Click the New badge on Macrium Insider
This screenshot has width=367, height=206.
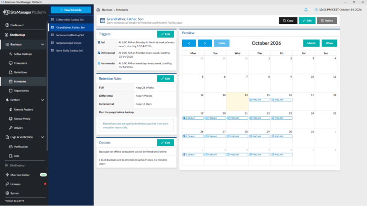pyautogui.click(x=43, y=175)
